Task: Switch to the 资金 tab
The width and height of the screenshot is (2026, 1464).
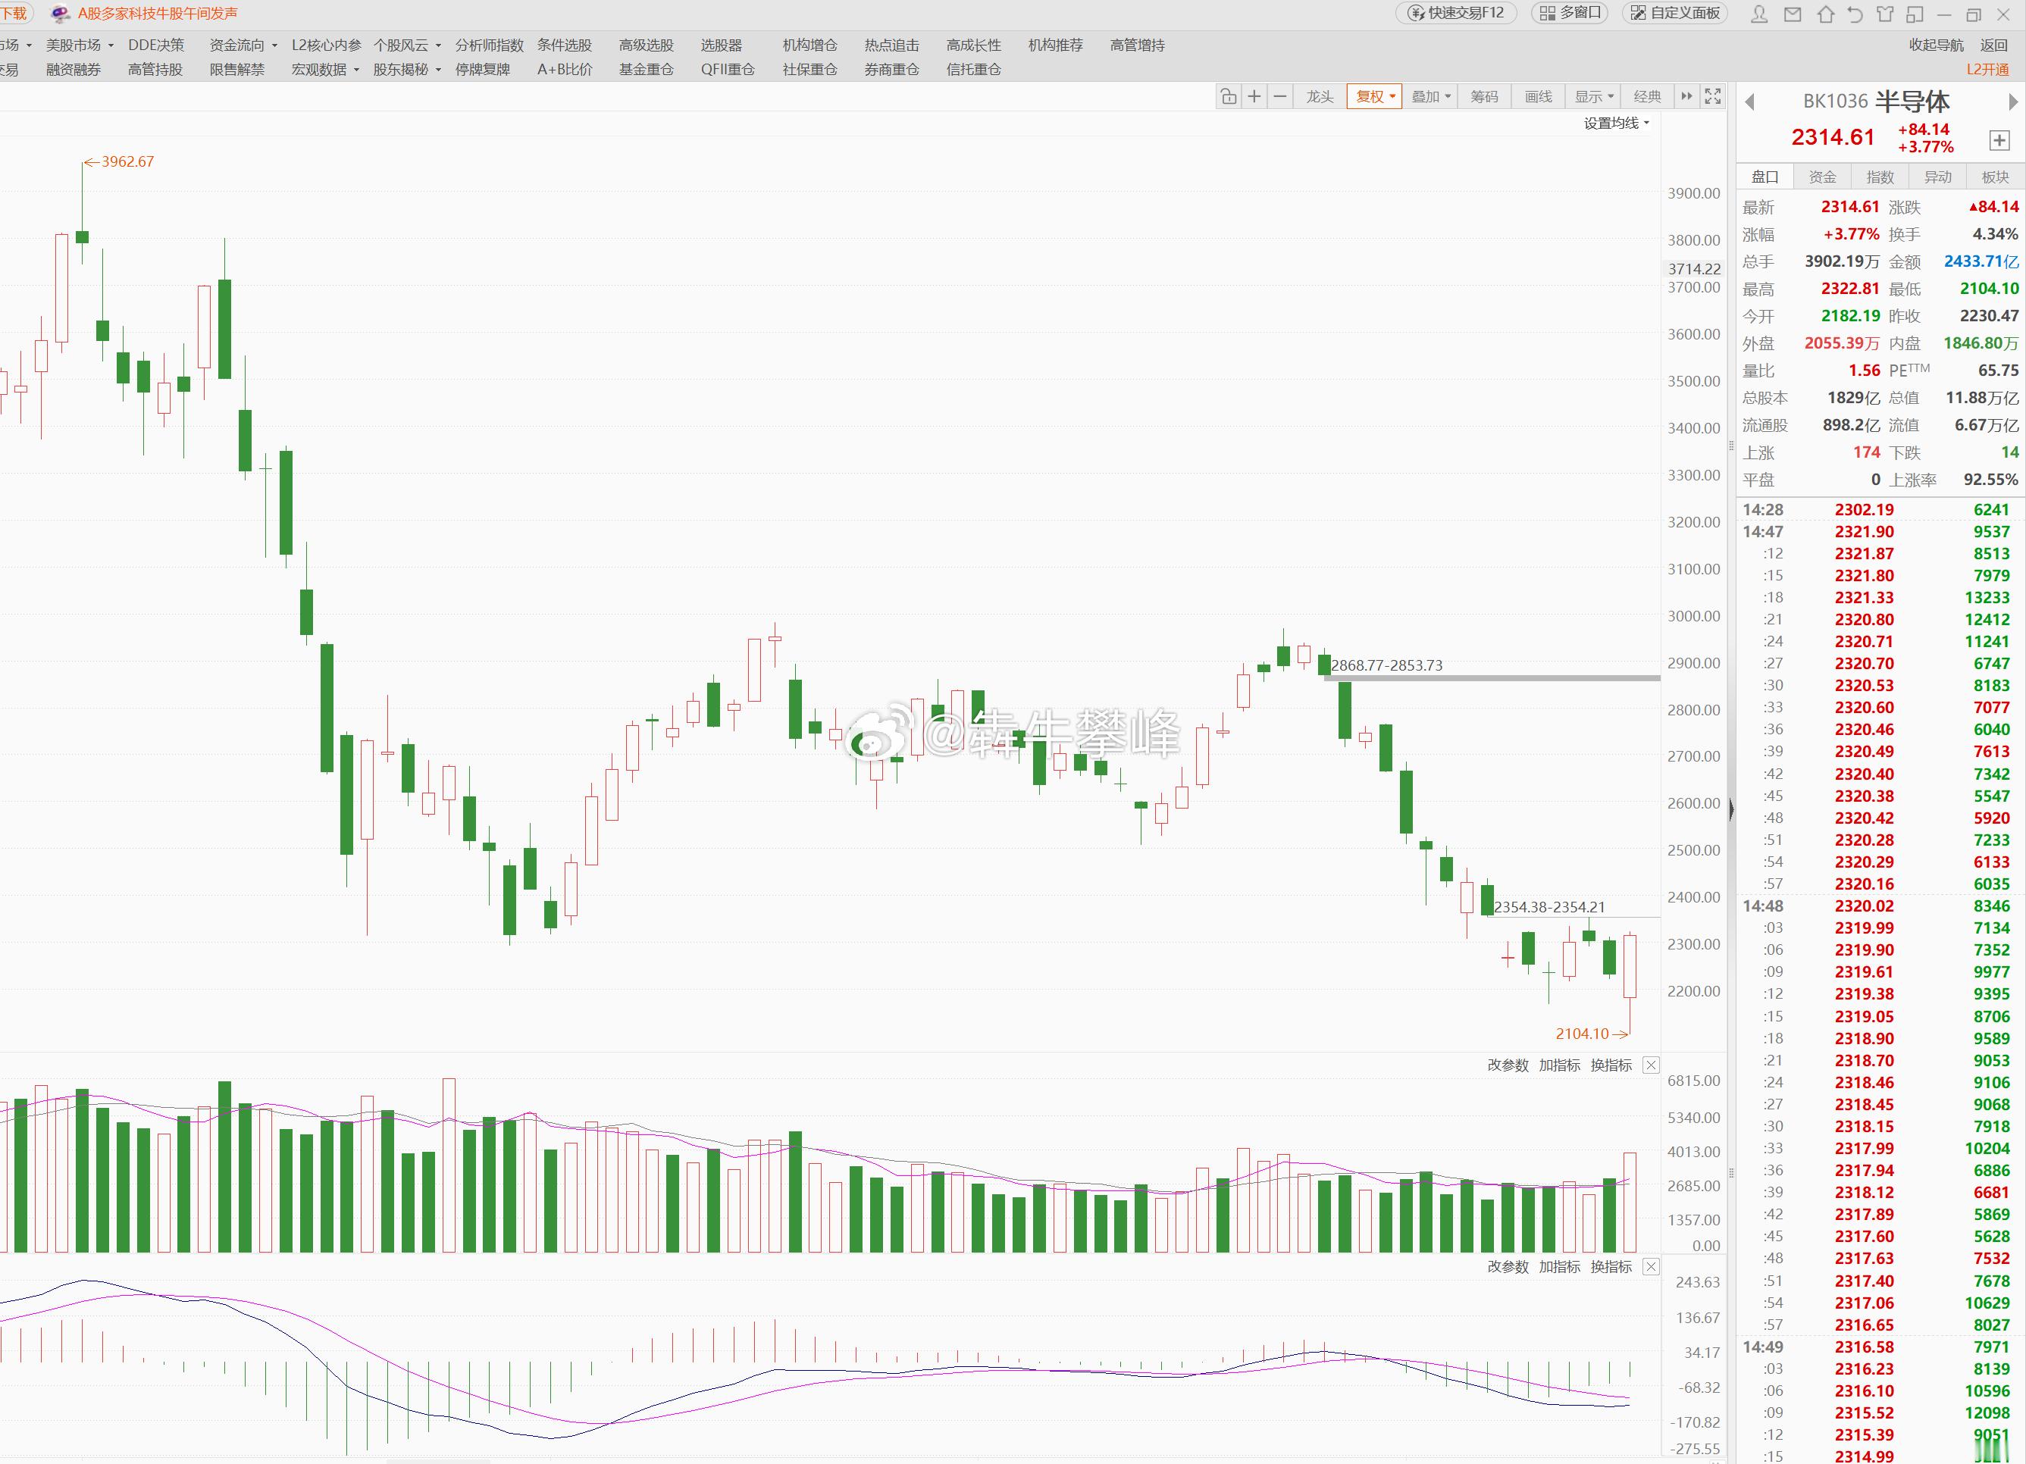Action: point(1822,177)
